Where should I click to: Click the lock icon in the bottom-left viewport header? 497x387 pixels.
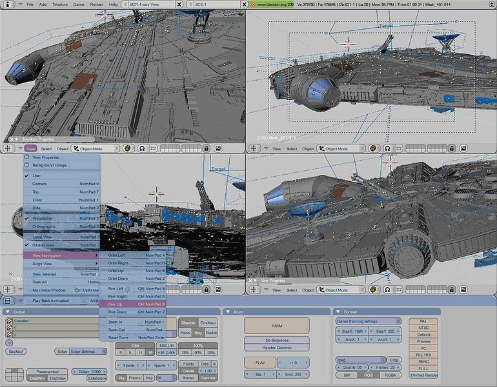pyautogui.click(x=207, y=290)
